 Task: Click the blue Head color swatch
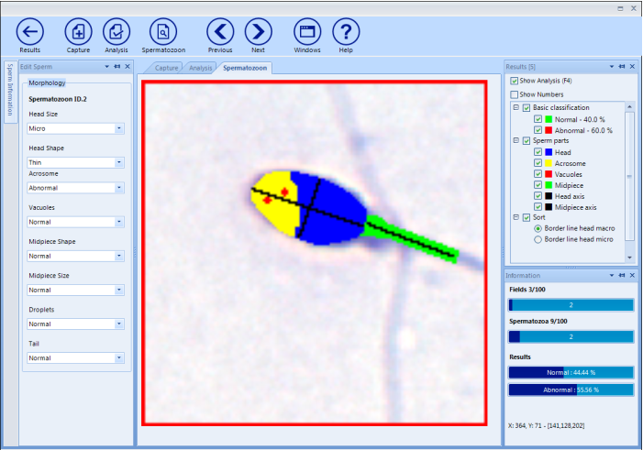(549, 152)
